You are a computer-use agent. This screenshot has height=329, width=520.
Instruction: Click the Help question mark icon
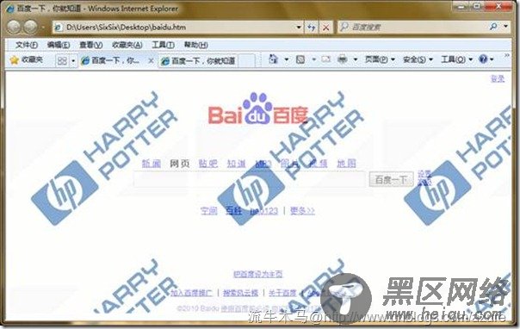[x=483, y=59]
